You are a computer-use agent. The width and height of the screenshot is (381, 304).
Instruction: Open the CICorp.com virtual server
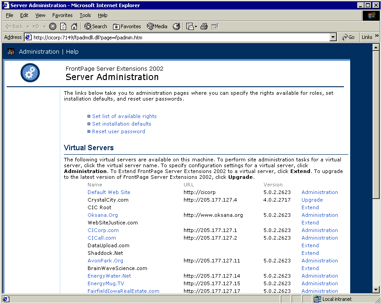[x=103, y=230]
